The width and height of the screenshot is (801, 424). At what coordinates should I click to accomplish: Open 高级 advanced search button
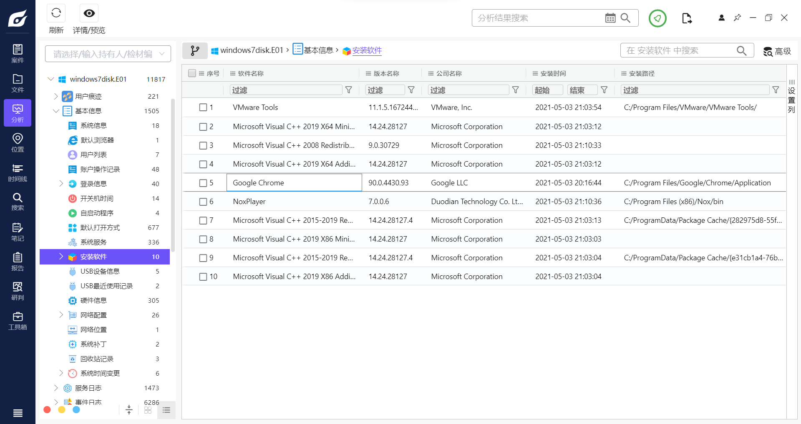777,51
